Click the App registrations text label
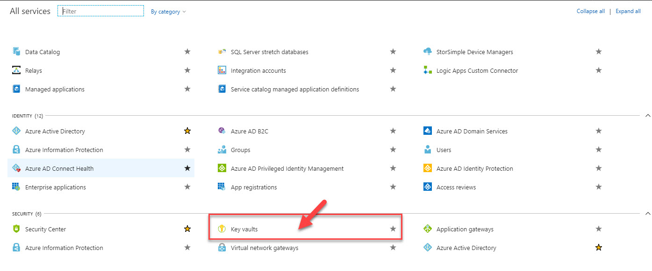The width and height of the screenshot is (652, 271). click(254, 187)
